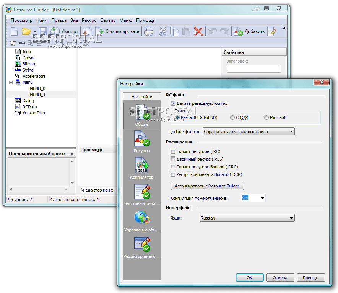Viewport: 338px width, 293px height.
Task: Click the Добавить resource button
Action: point(249,31)
